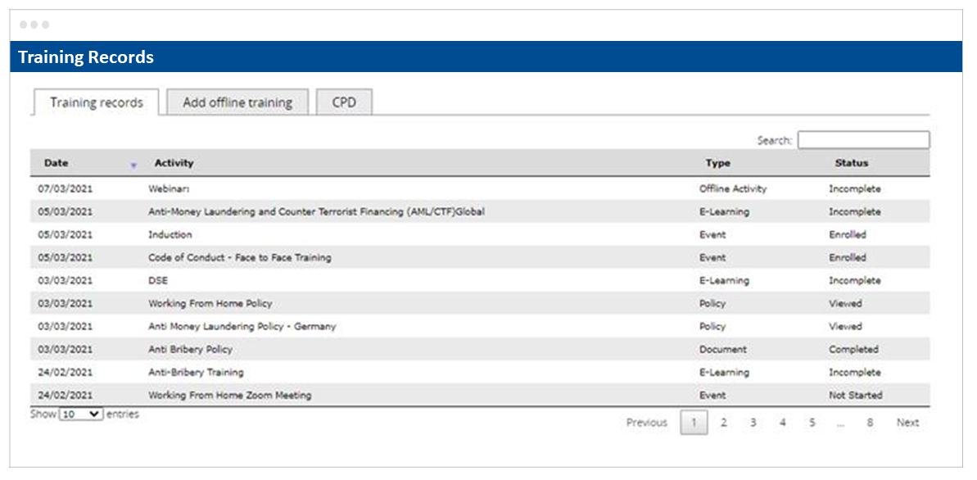Screen dimensions: 977x480
Task: Click Incomplete status in the DSE row
Action: (x=855, y=280)
